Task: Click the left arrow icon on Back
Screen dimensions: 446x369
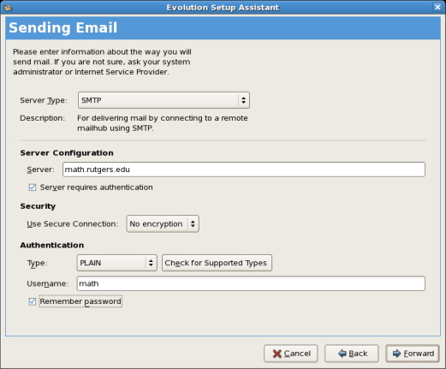Action: tap(342, 354)
